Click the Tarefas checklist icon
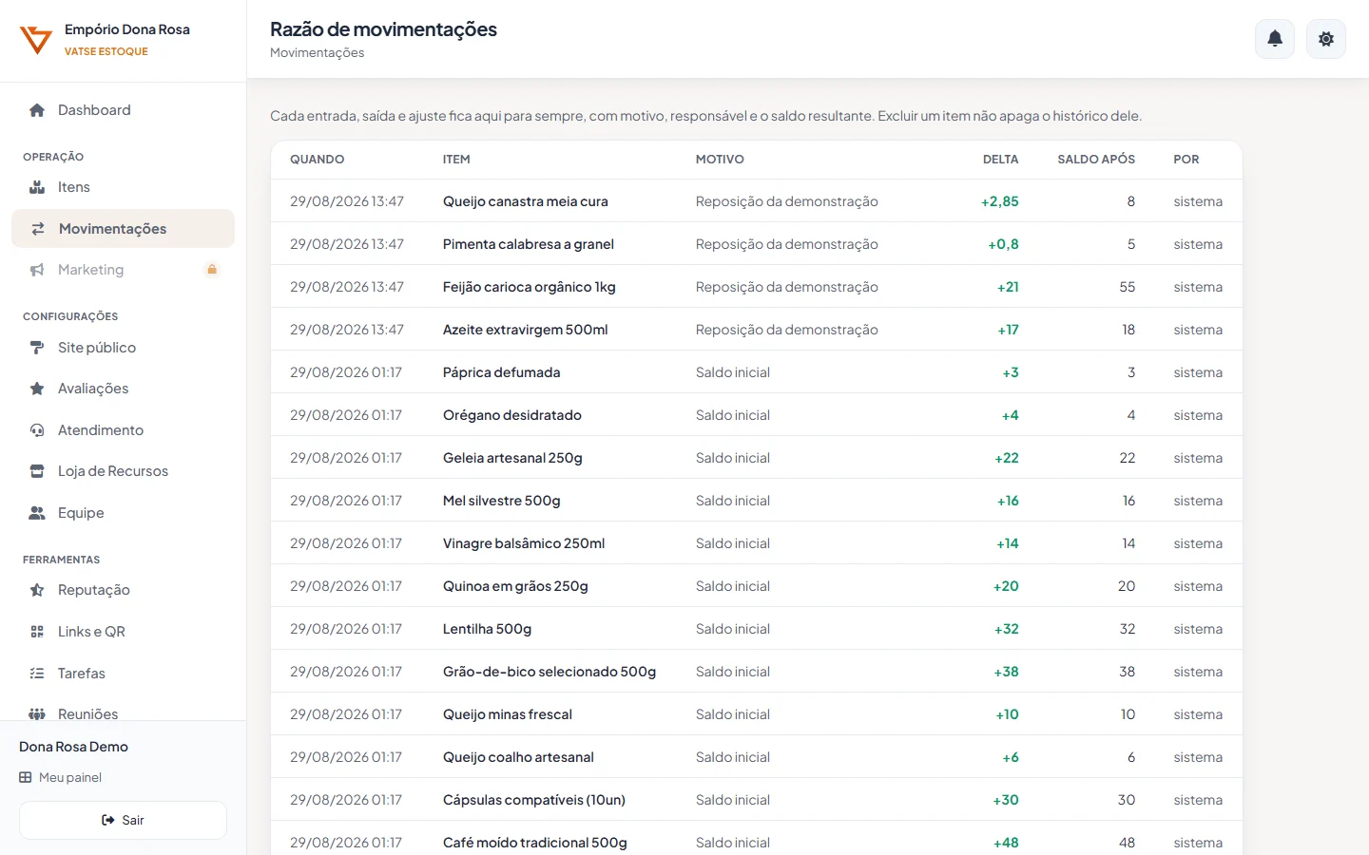1369x855 pixels. coord(37,674)
